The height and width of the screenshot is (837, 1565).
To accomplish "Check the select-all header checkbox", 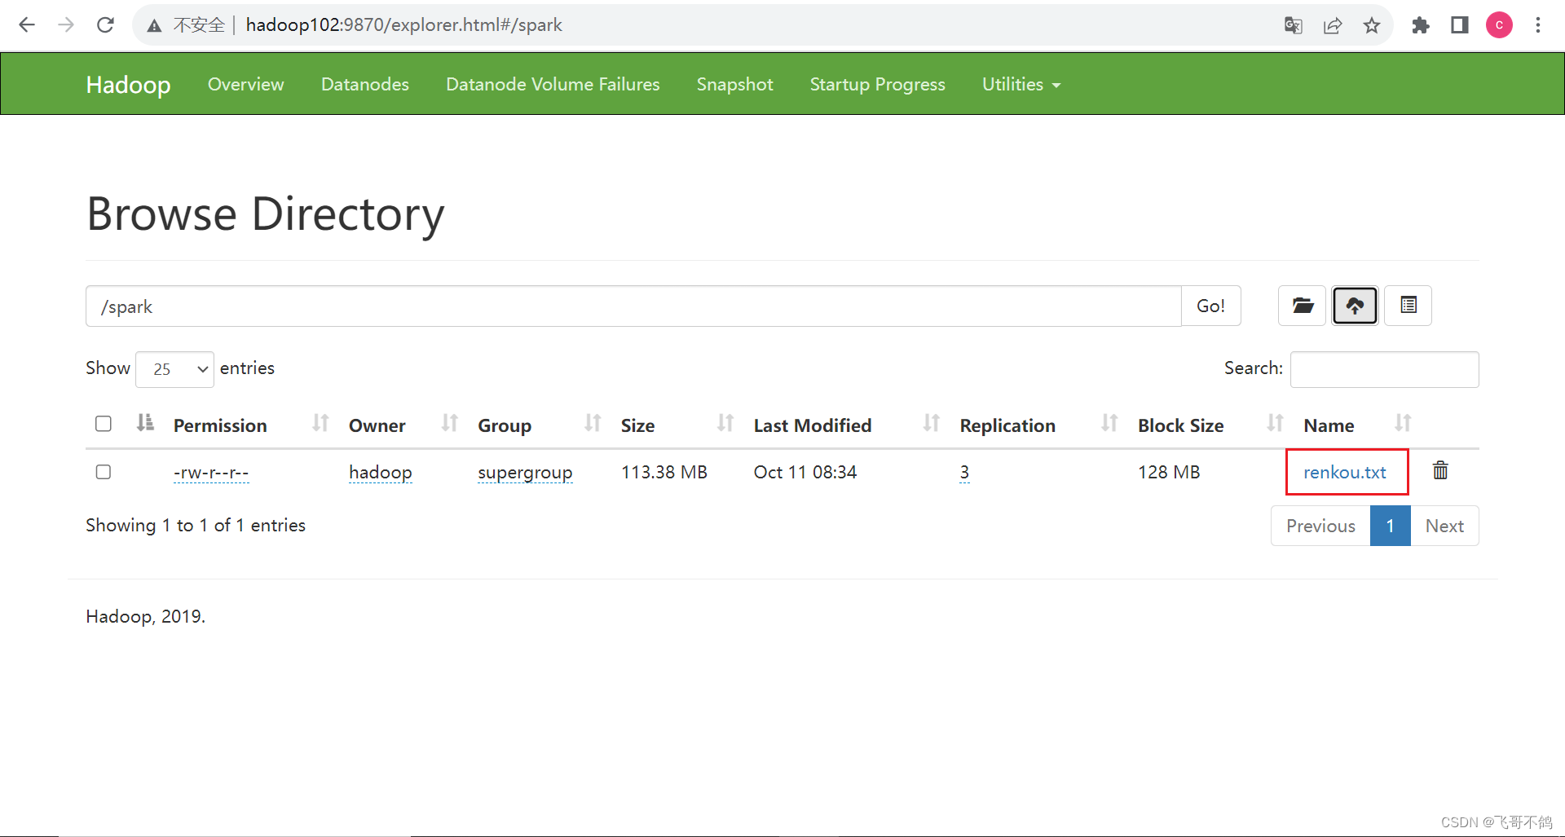I will tap(104, 424).
